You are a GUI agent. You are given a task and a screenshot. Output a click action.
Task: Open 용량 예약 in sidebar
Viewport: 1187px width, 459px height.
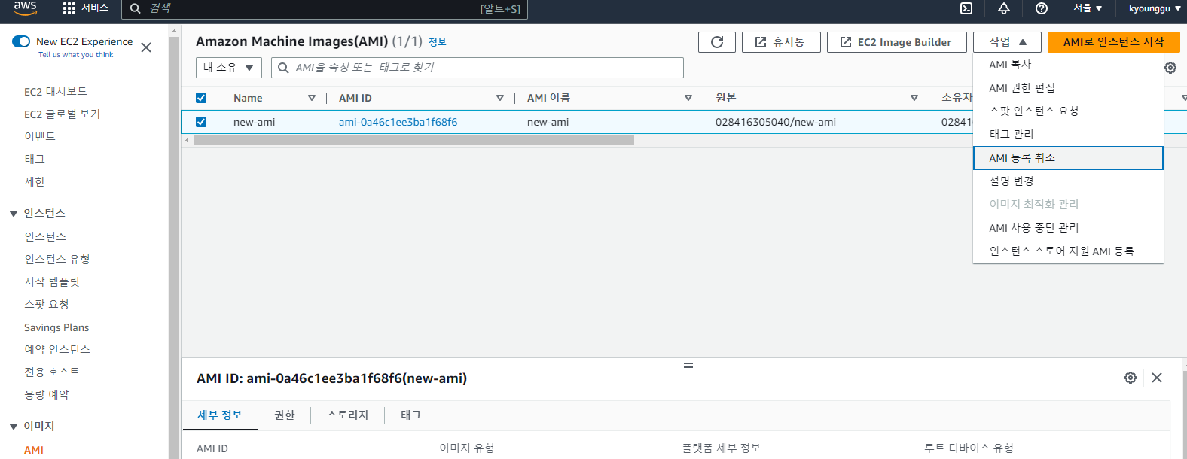pos(47,395)
